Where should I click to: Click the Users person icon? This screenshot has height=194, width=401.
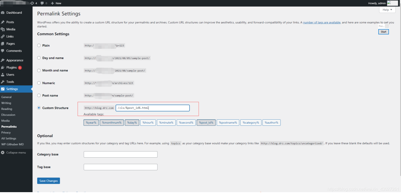pyautogui.click(x=3, y=75)
